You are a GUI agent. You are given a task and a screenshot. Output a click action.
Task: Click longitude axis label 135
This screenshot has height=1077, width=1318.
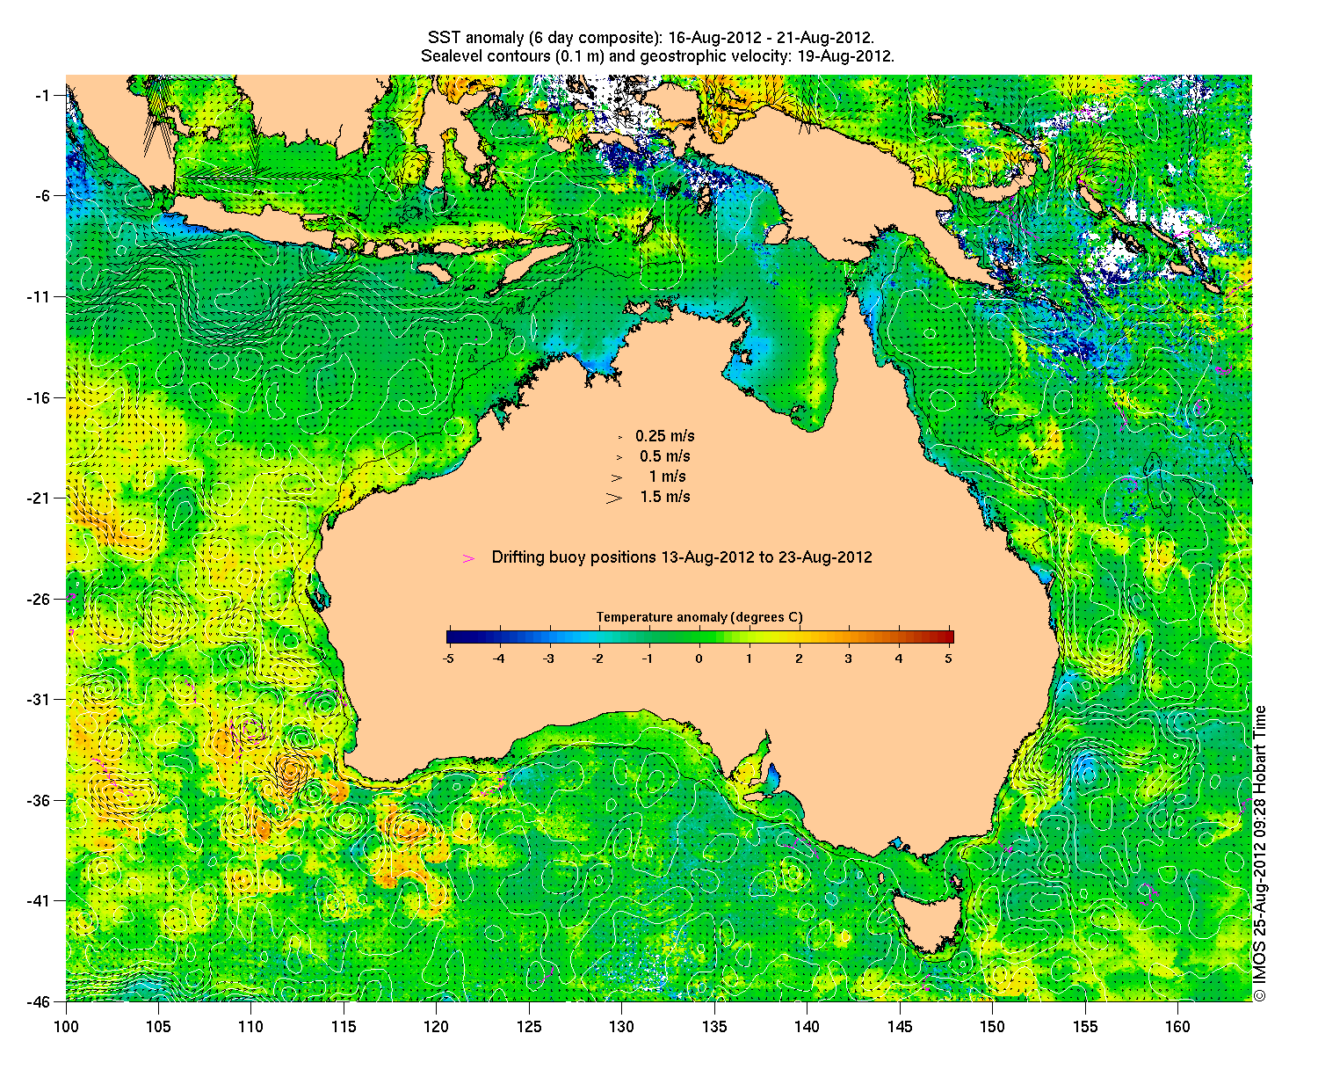[714, 1027]
